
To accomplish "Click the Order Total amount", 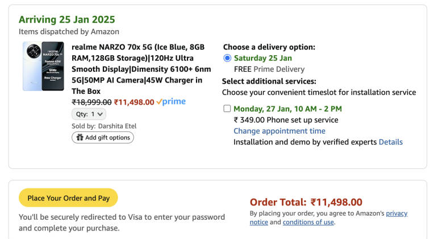I will 336,202.
